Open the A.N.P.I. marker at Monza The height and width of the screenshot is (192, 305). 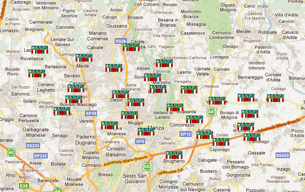coord(146,132)
